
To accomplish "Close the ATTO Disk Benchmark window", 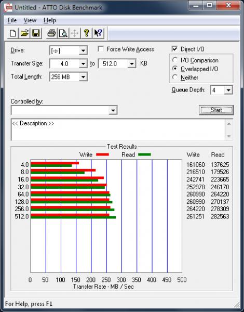I will (x=228, y=6).
